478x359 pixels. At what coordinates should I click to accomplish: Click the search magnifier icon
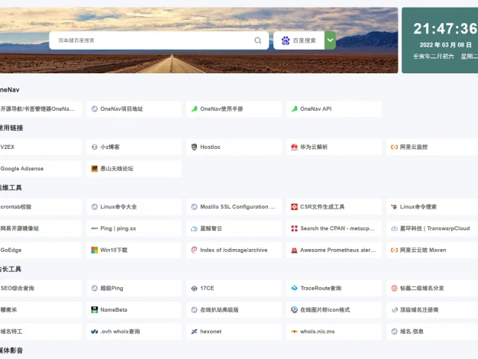(x=258, y=40)
